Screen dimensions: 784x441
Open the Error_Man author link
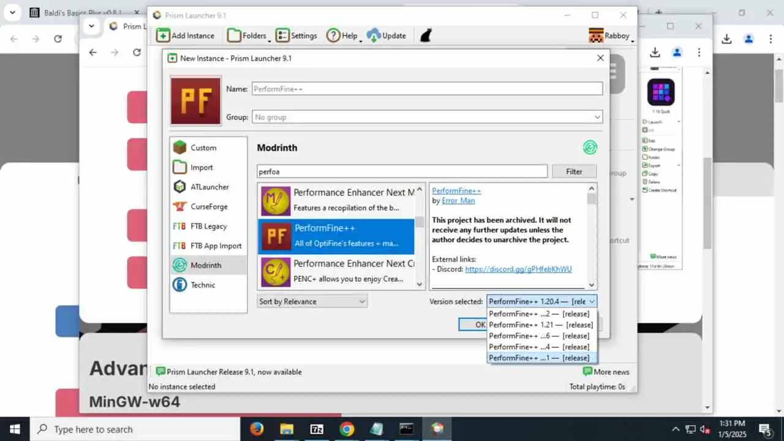pos(458,200)
